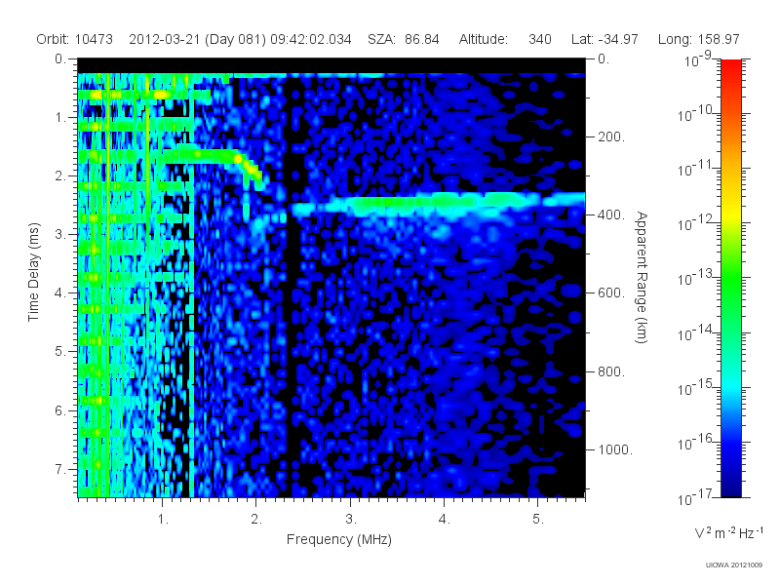Click the '2.' frequency axis tick label
The width and height of the screenshot is (780, 585).
click(x=256, y=520)
